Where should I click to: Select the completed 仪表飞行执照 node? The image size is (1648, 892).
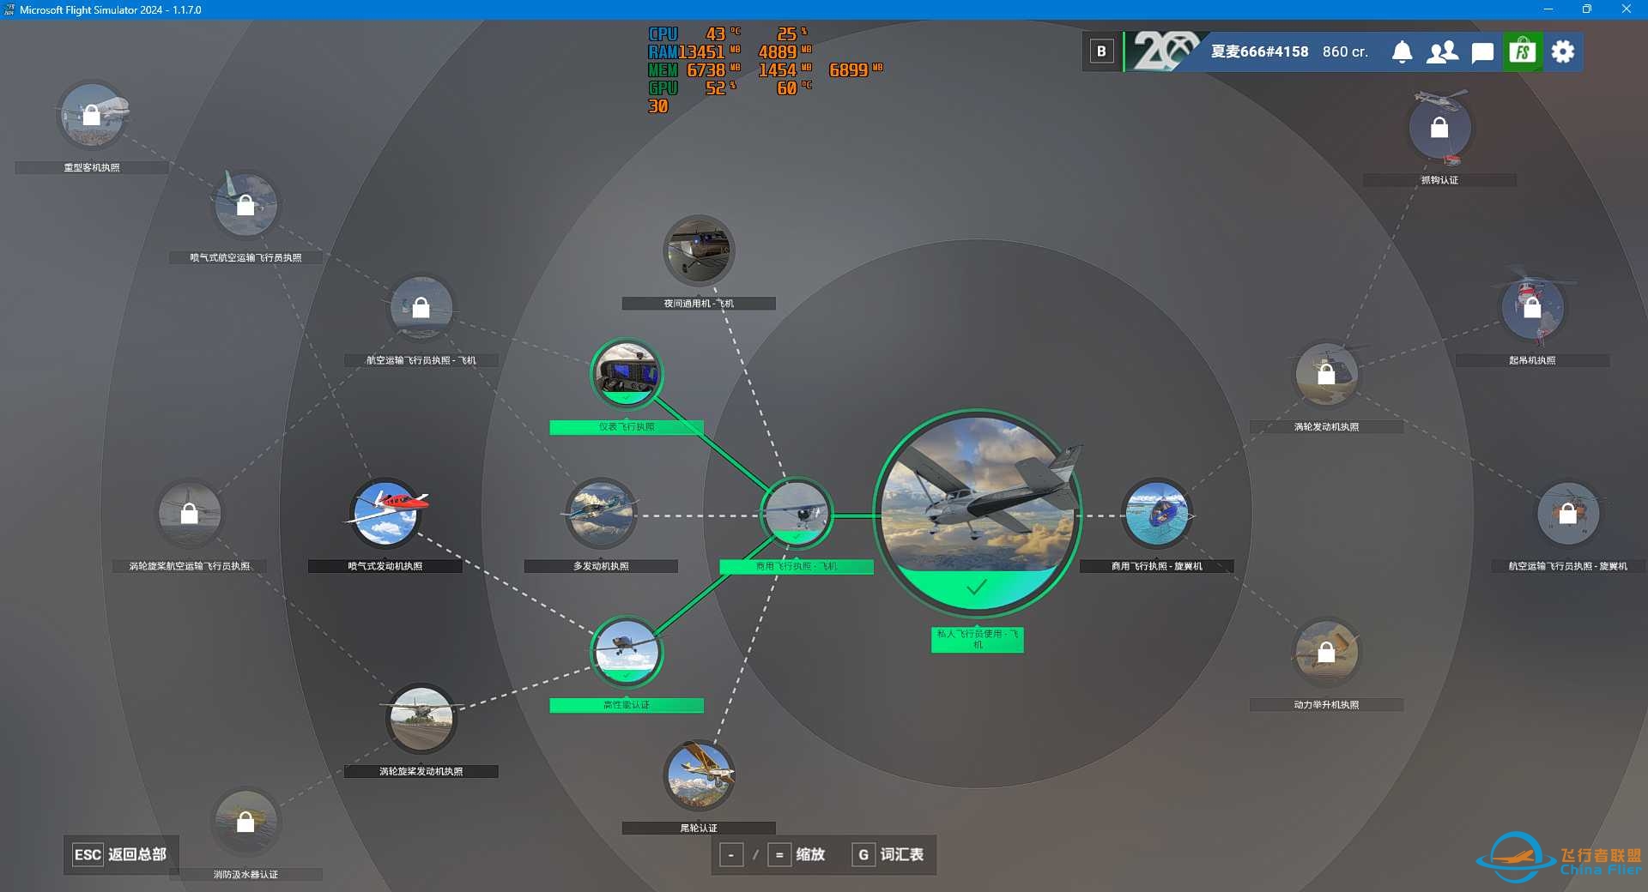click(627, 374)
